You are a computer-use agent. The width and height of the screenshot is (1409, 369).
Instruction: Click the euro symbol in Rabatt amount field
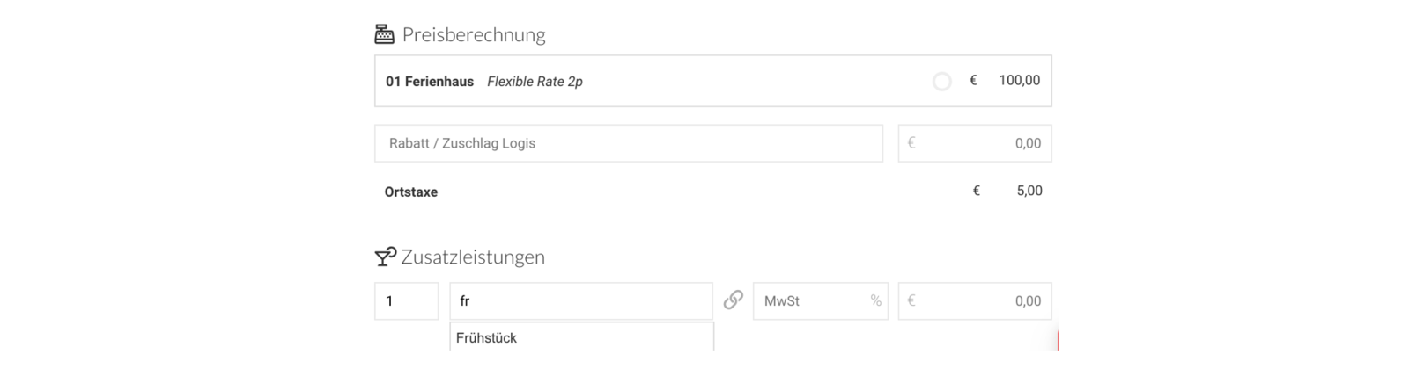[911, 142]
